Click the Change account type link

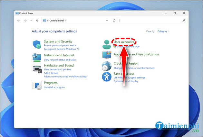coord(128,47)
